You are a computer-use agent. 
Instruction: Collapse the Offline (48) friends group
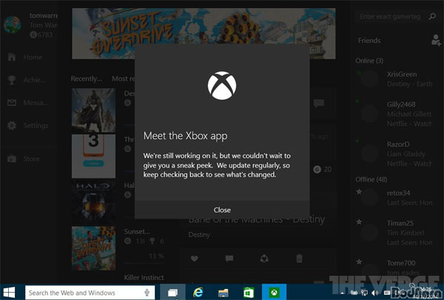coord(371,179)
